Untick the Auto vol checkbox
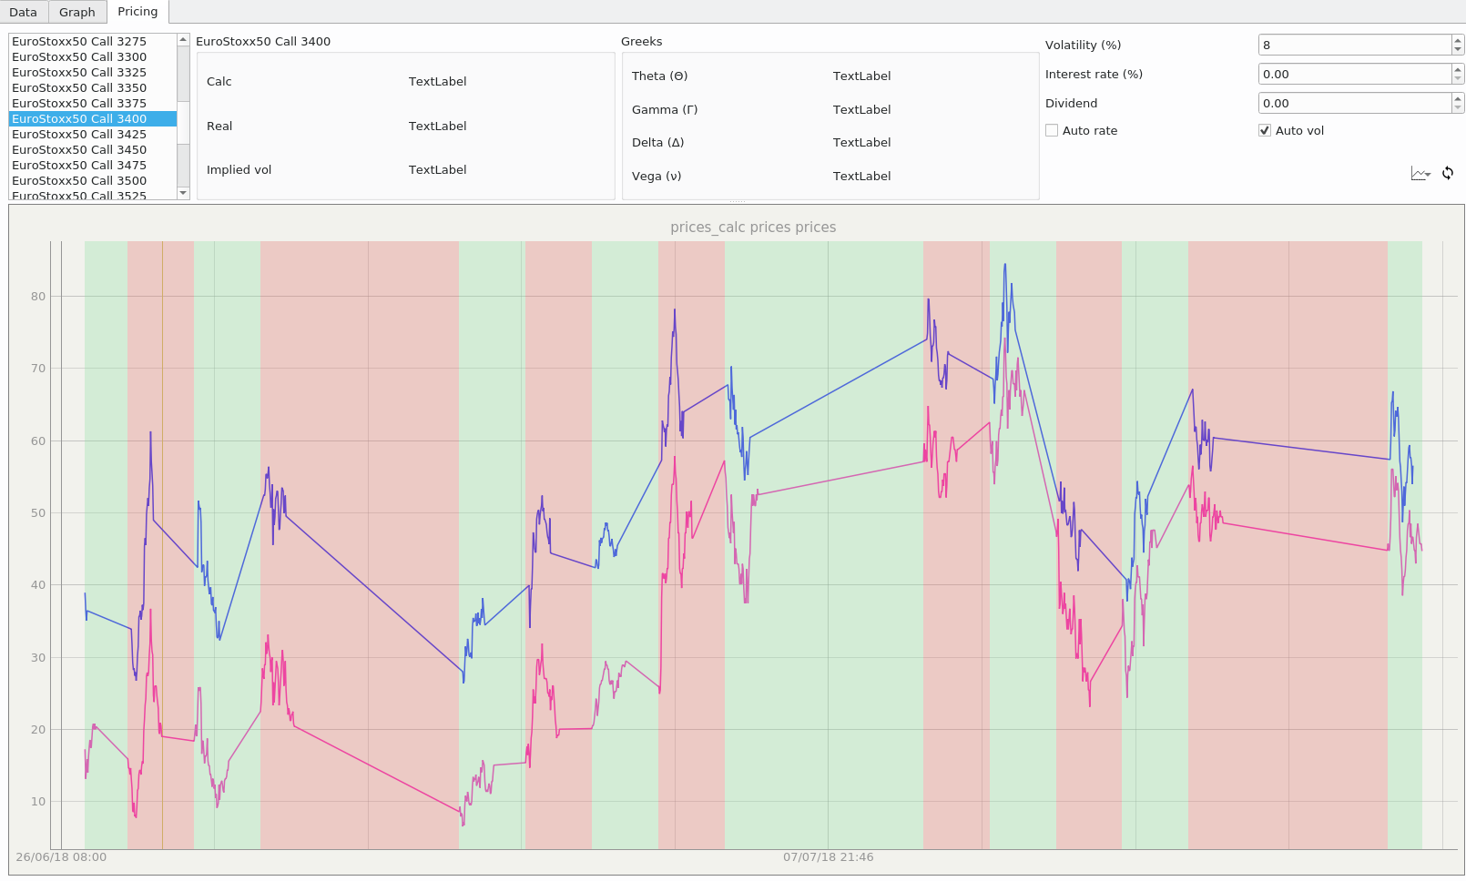 [x=1265, y=130]
